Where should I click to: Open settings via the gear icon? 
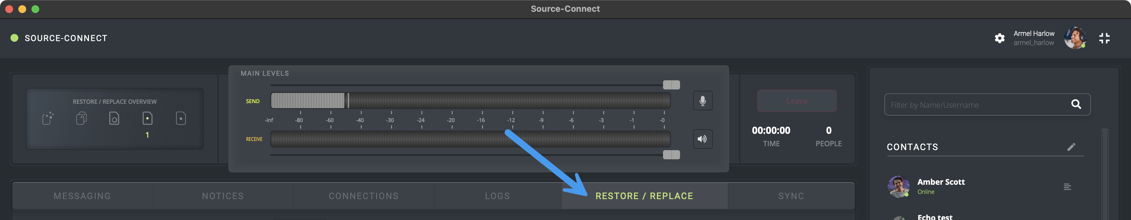pos(1000,38)
